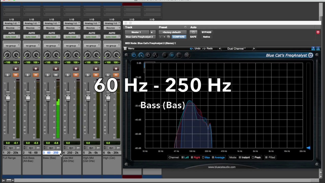325x183 pixels.
Task: Select the 6k - 20k track name
Action: (x=112, y=153)
